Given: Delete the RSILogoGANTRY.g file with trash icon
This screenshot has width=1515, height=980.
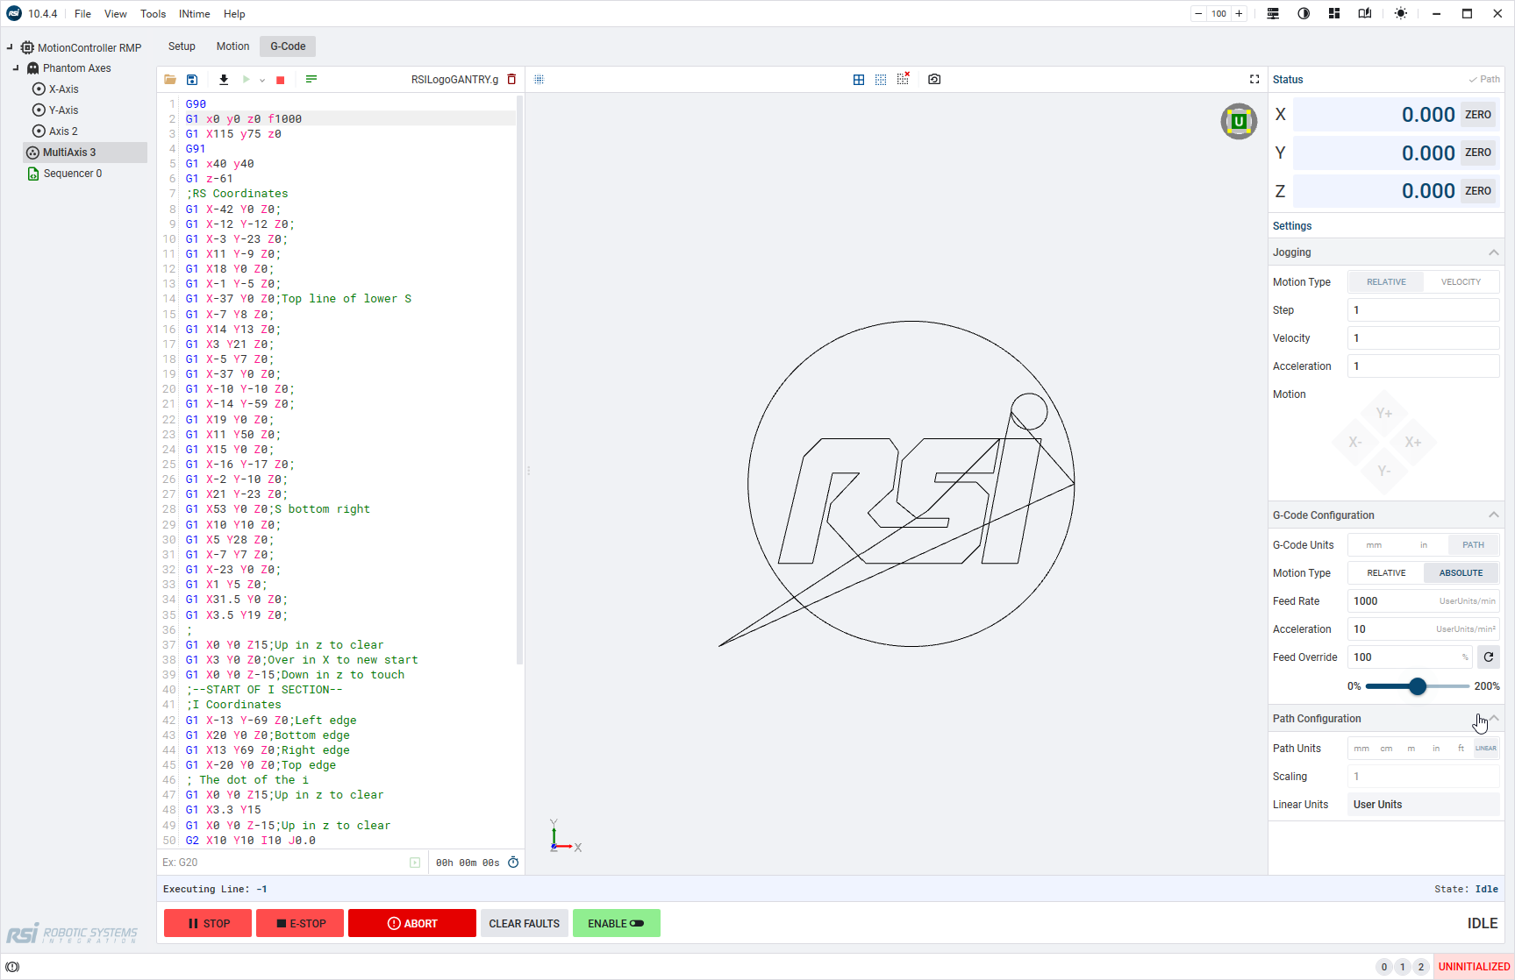Looking at the screenshot, I should coord(512,80).
